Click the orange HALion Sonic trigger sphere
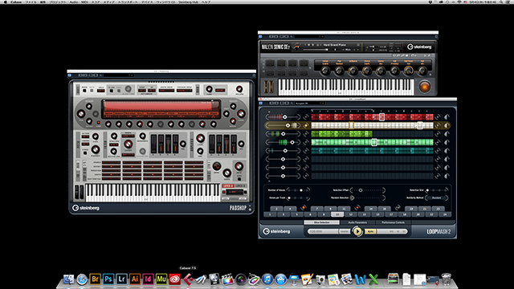Viewport: 514px width, 289px height. (425, 87)
